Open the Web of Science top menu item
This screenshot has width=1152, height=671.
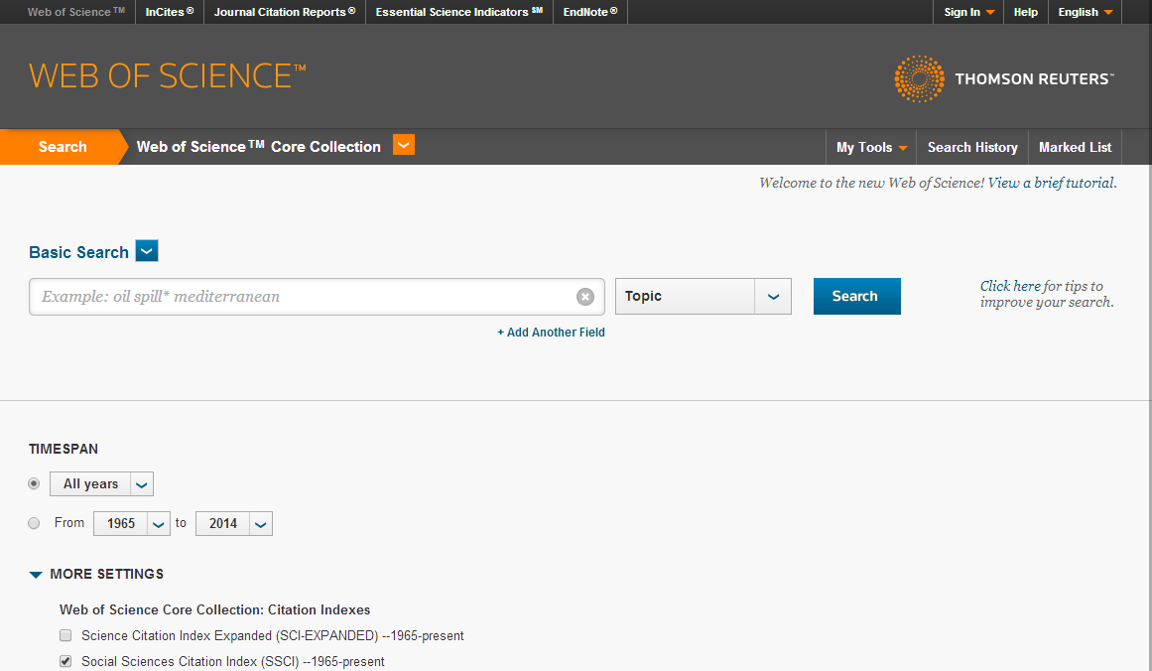click(75, 12)
